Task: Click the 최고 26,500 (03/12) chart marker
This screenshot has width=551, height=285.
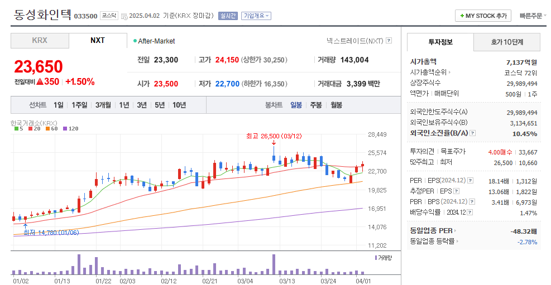Action: [x=274, y=136]
